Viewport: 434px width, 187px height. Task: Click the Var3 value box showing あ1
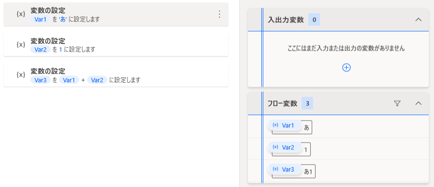coord(308,172)
